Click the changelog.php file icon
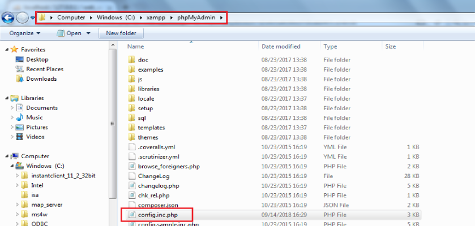The height and width of the screenshot is (226, 475). point(131,185)
